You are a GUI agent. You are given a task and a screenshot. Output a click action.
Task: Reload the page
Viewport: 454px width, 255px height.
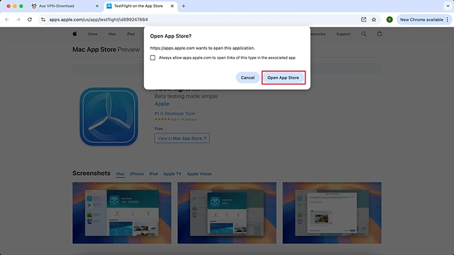[x=29, y=19]
